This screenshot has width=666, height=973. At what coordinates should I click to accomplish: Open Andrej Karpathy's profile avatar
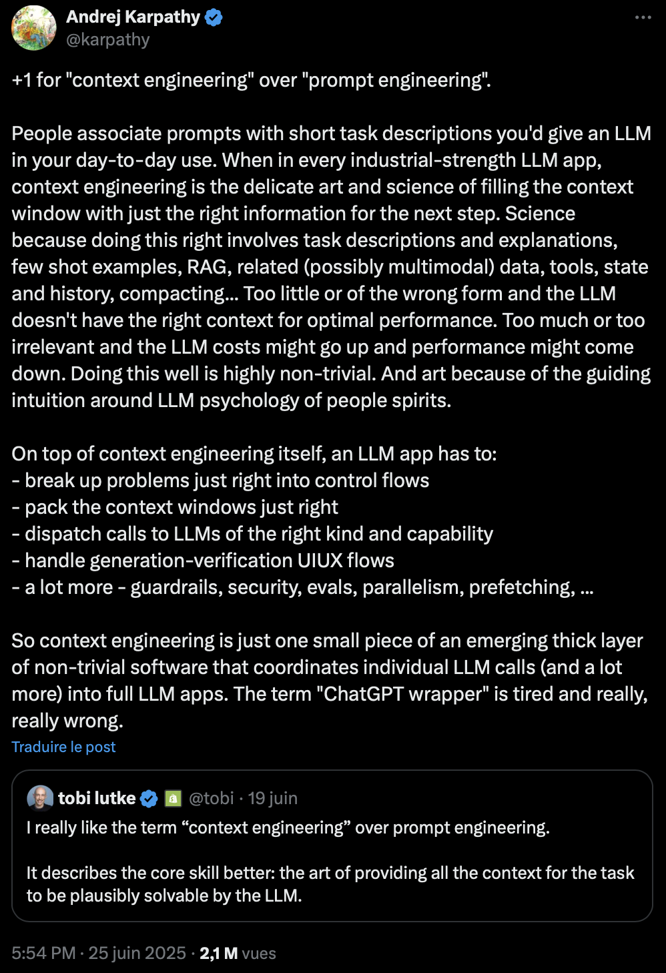34,28
